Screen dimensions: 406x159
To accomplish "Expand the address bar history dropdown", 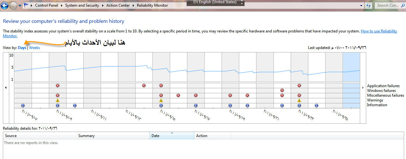I will click(x=361, y=5).
